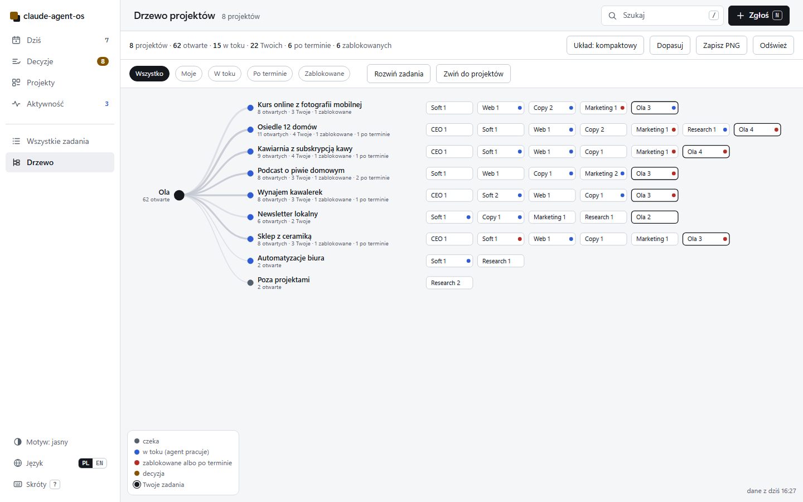
Task: Open Research 1 chip in Automatyzacje biura row
Action: coord(501,261)
